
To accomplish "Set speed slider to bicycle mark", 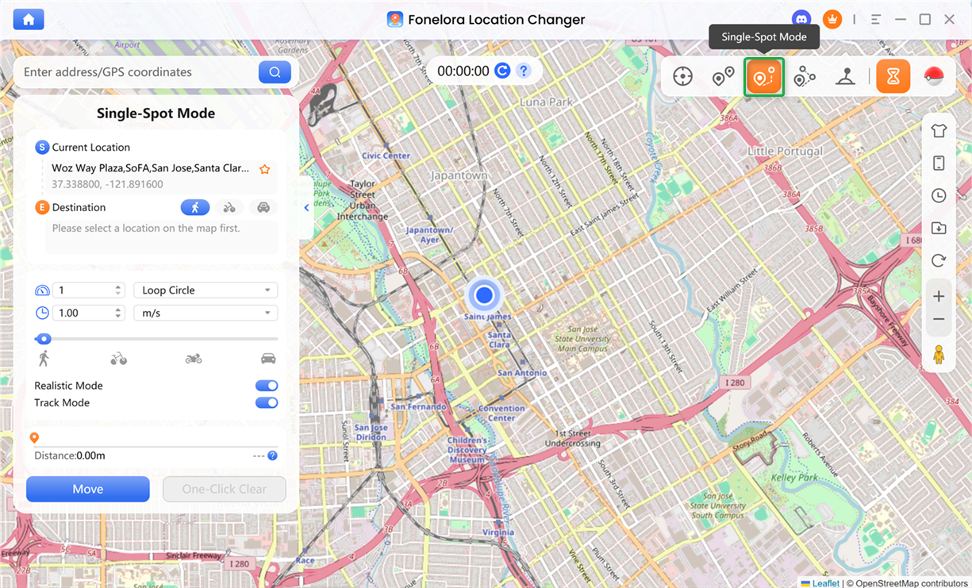I will coord(118,359).
